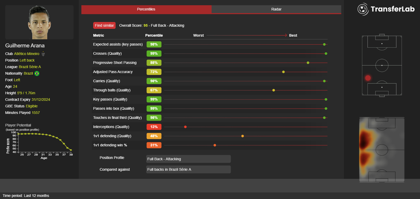This screenshot has height=199, width=420.
Task: Click the Brazil flag icon
Action: [x=37, y=74]
